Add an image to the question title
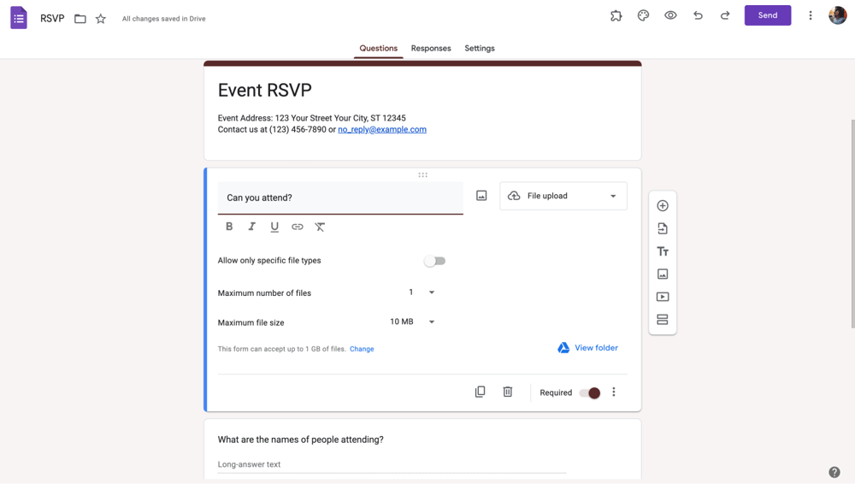The height and width of the screenshot is (484, 855). [481, 196]
